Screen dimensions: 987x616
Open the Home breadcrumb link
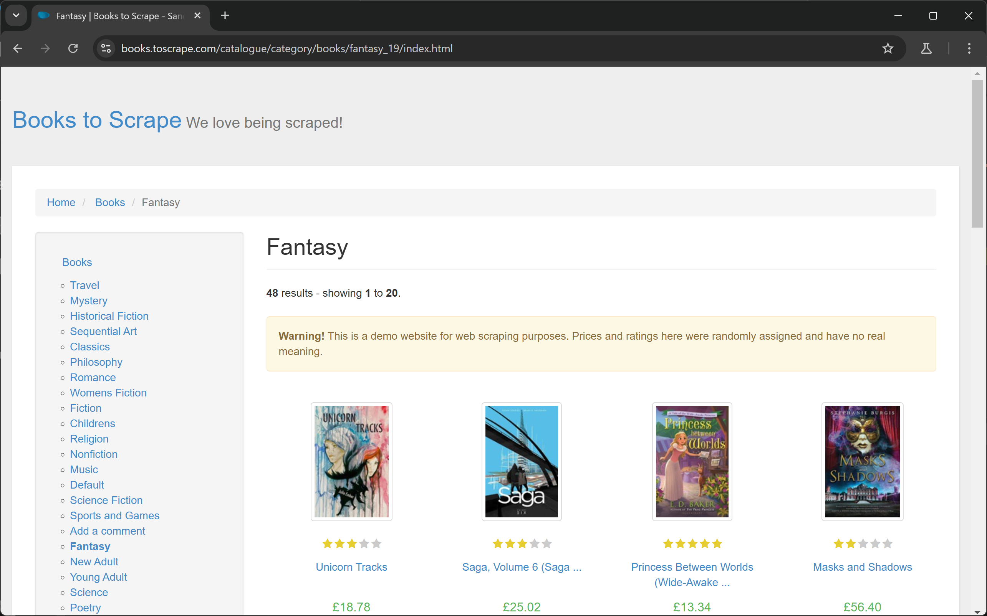click(61, 202)
